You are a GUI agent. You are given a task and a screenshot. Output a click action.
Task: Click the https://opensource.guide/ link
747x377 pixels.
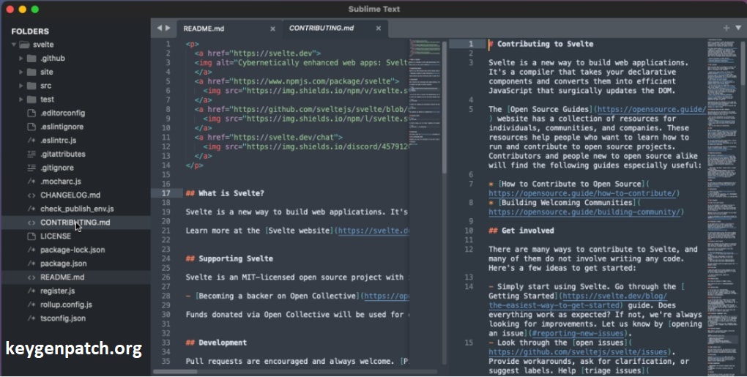coord(651,110)
